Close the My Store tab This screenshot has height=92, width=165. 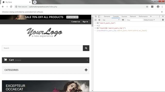(30, 2)
